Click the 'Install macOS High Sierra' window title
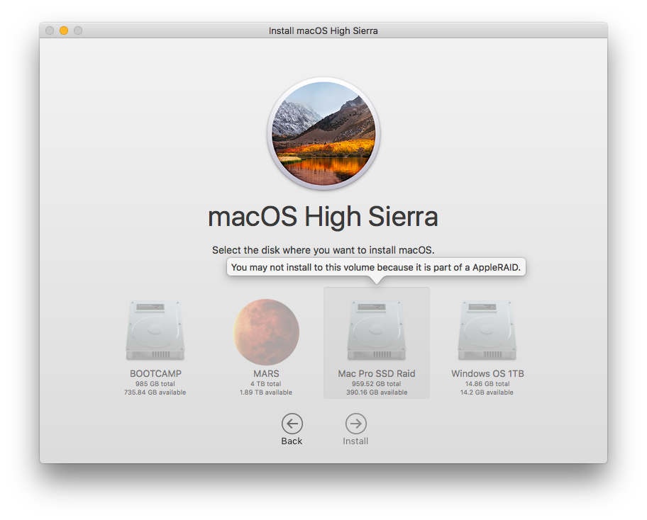647x520 pixels. 323,31
